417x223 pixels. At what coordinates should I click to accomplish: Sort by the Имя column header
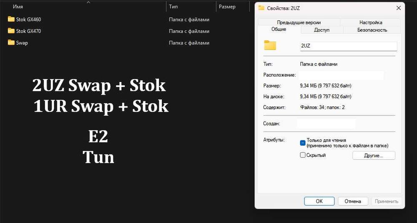click(18, 7)
